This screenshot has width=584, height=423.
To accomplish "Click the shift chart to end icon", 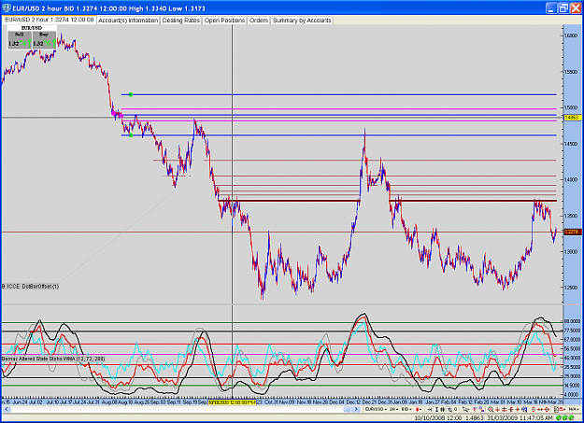I will click(x=430, y=409).
